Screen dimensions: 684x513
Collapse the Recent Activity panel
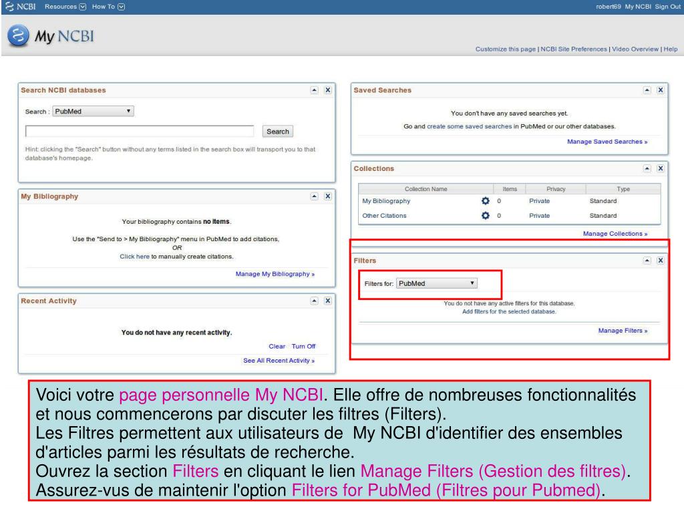(x=314, y=301)
